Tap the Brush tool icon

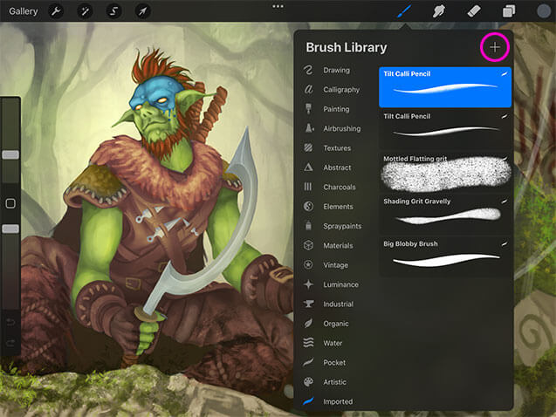(x=405, y=11)
